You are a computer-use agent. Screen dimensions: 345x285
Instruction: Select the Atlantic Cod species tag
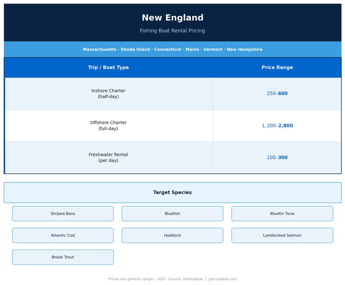(63, 235)
